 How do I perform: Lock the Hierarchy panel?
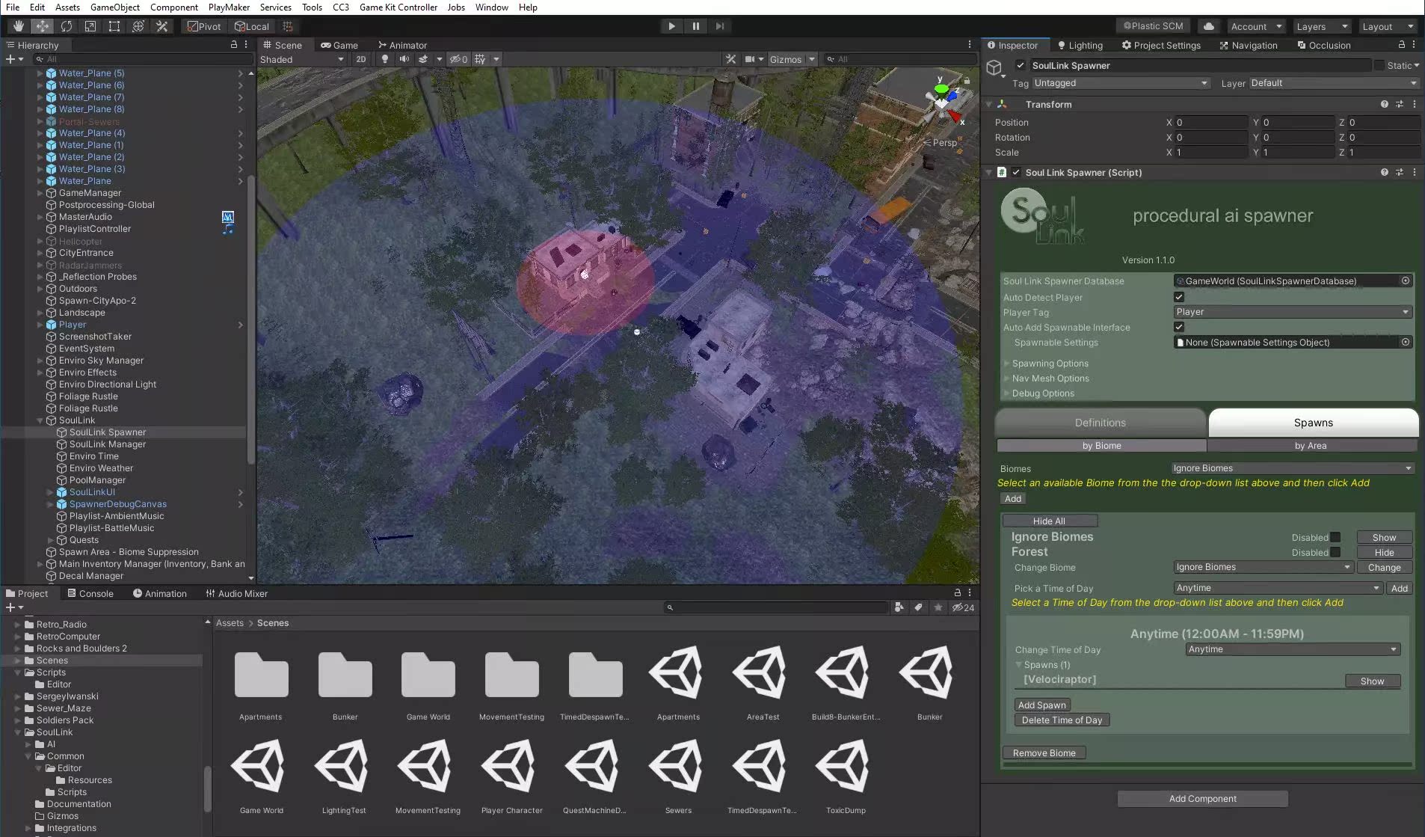234,45
